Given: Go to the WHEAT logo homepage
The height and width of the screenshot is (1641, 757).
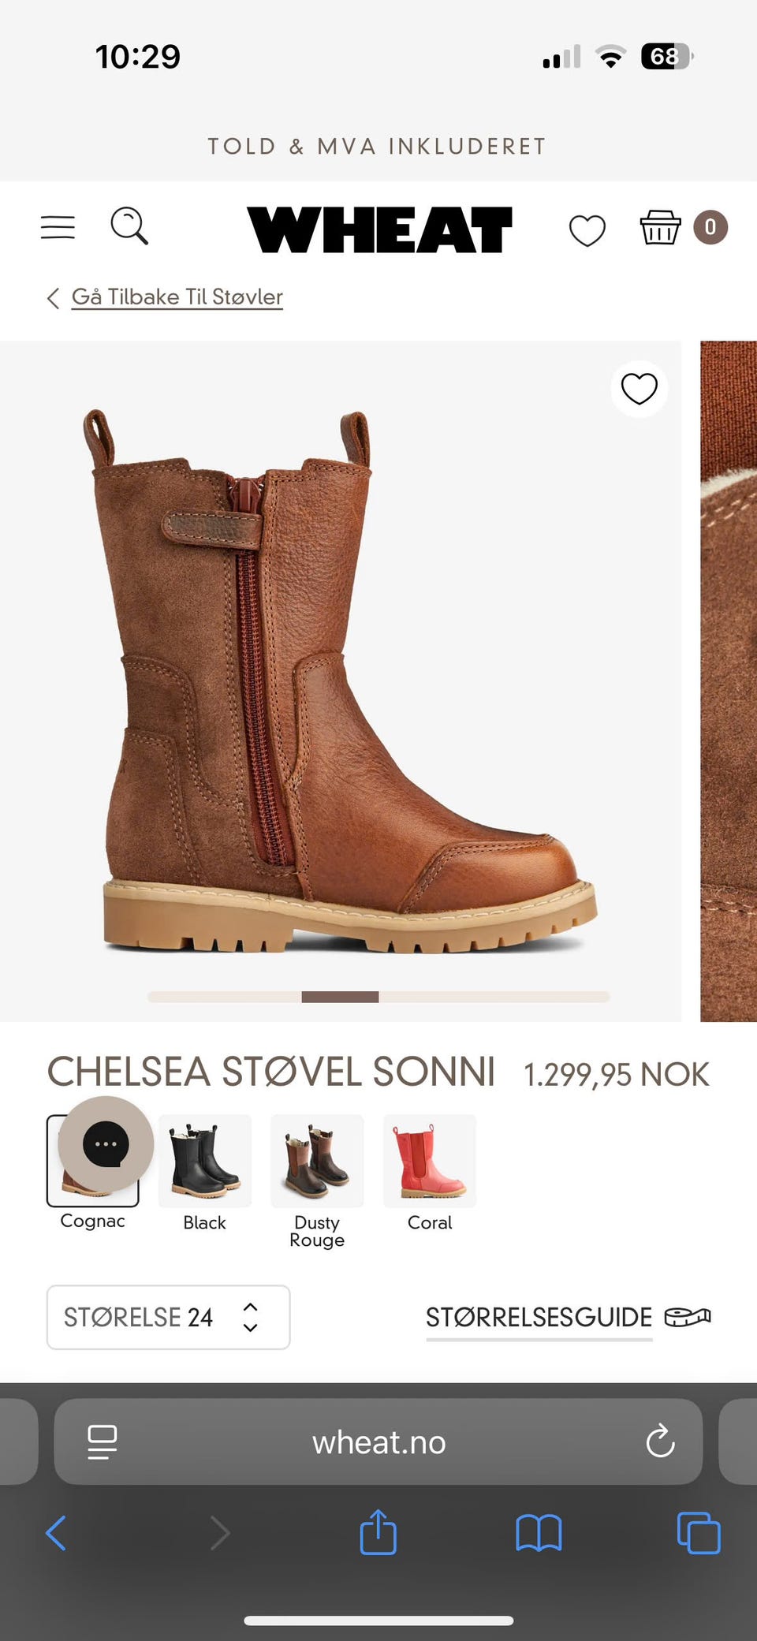Looking at the screenshot, I should click(380, 229).
